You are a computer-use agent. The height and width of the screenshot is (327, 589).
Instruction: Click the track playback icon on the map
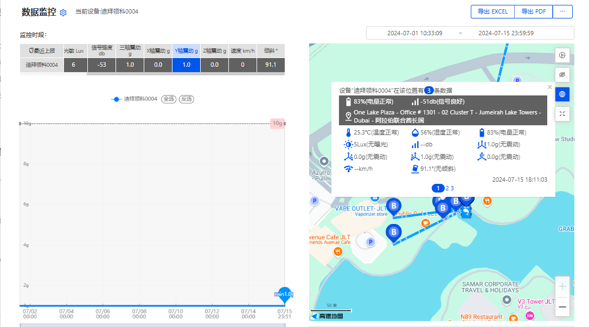(x=562, y=55)
